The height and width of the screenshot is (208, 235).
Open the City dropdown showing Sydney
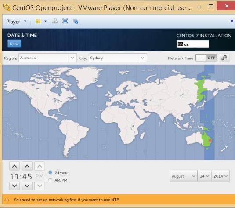coord(118,58)
